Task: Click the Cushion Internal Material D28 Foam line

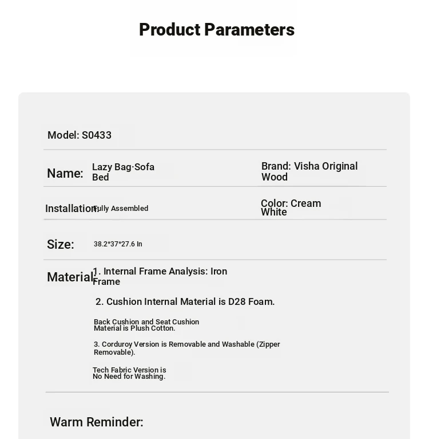Action: point(185,301)
